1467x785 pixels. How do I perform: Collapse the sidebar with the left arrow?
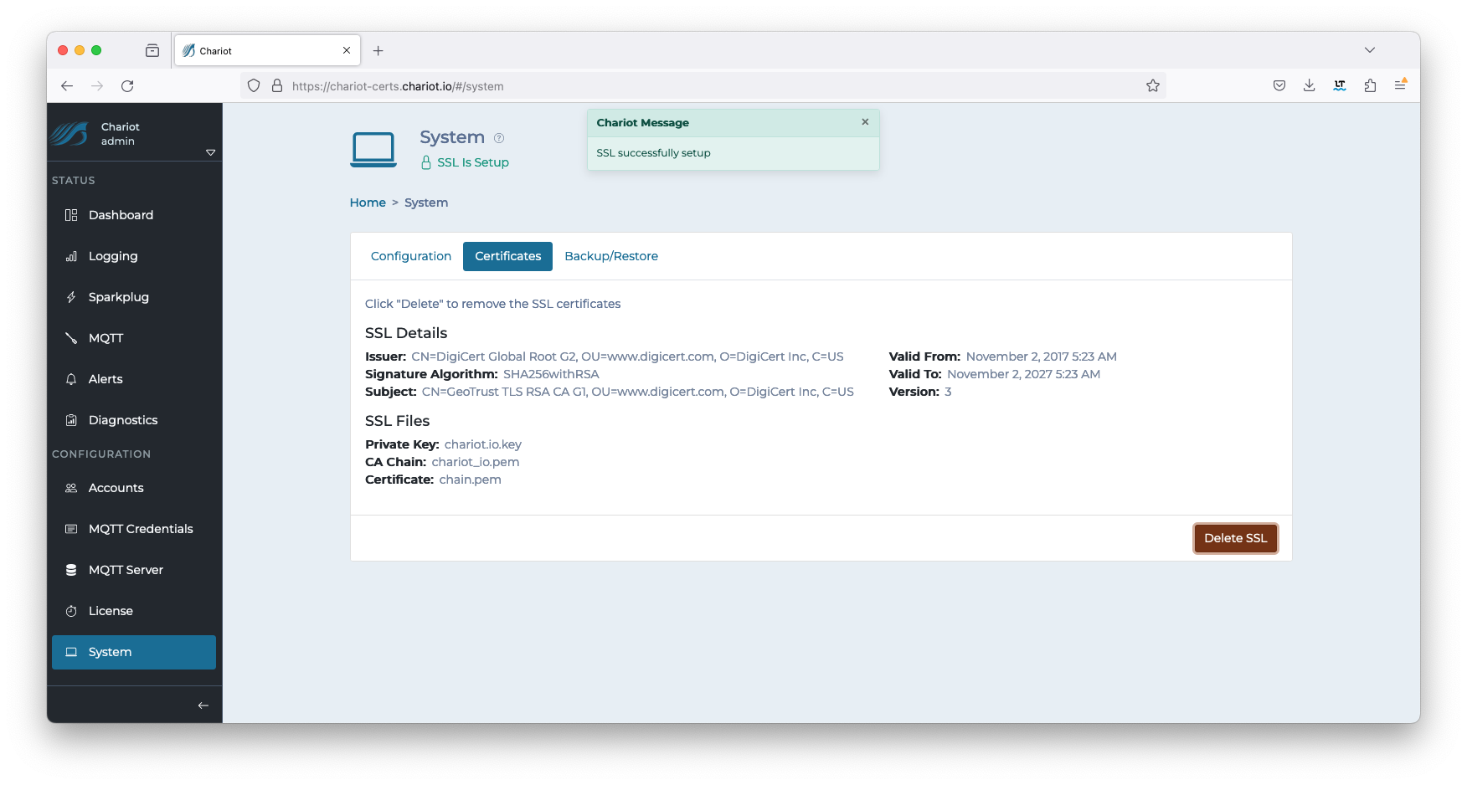coord(203,705)
